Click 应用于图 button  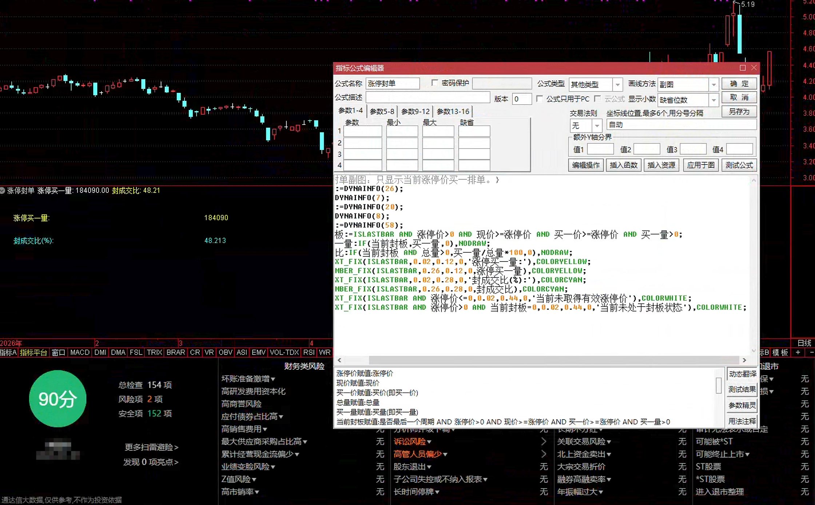(x=701, y=165)
